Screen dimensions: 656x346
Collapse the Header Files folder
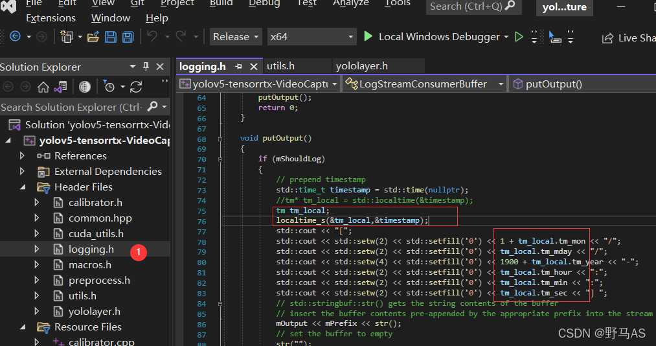(23, 187)
